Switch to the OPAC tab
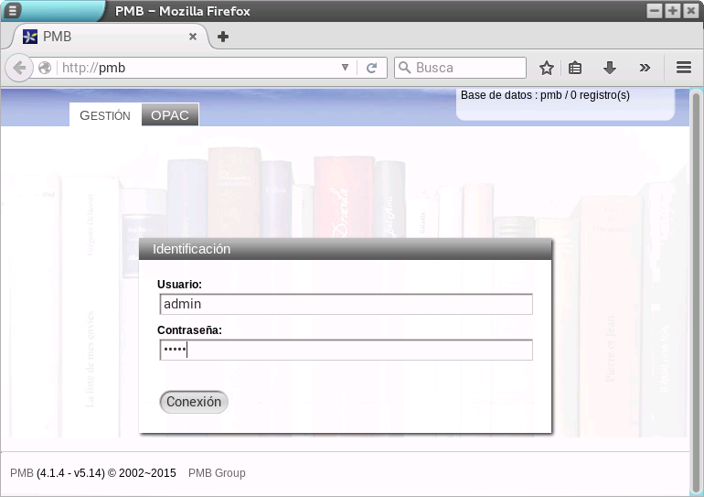Screen dimensions: 704x497 170,115
